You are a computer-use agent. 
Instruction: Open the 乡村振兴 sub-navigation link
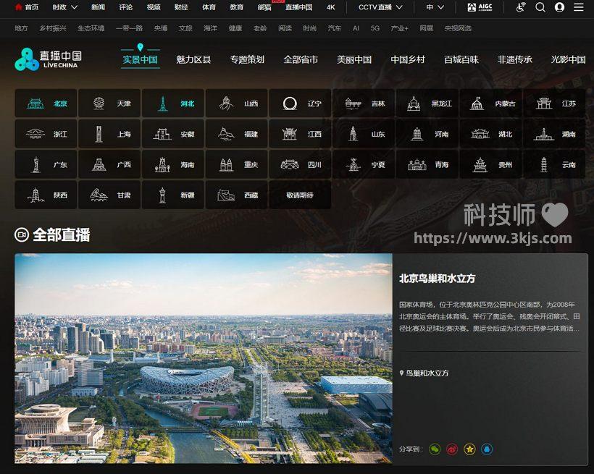(53, 28)
